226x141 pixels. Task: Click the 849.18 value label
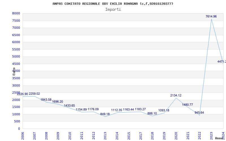tap(105, 114)
